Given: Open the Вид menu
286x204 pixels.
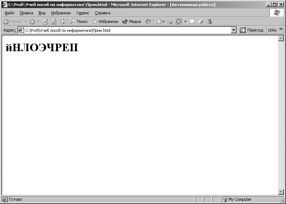Looking at the screenshot, I should [42, 13].
